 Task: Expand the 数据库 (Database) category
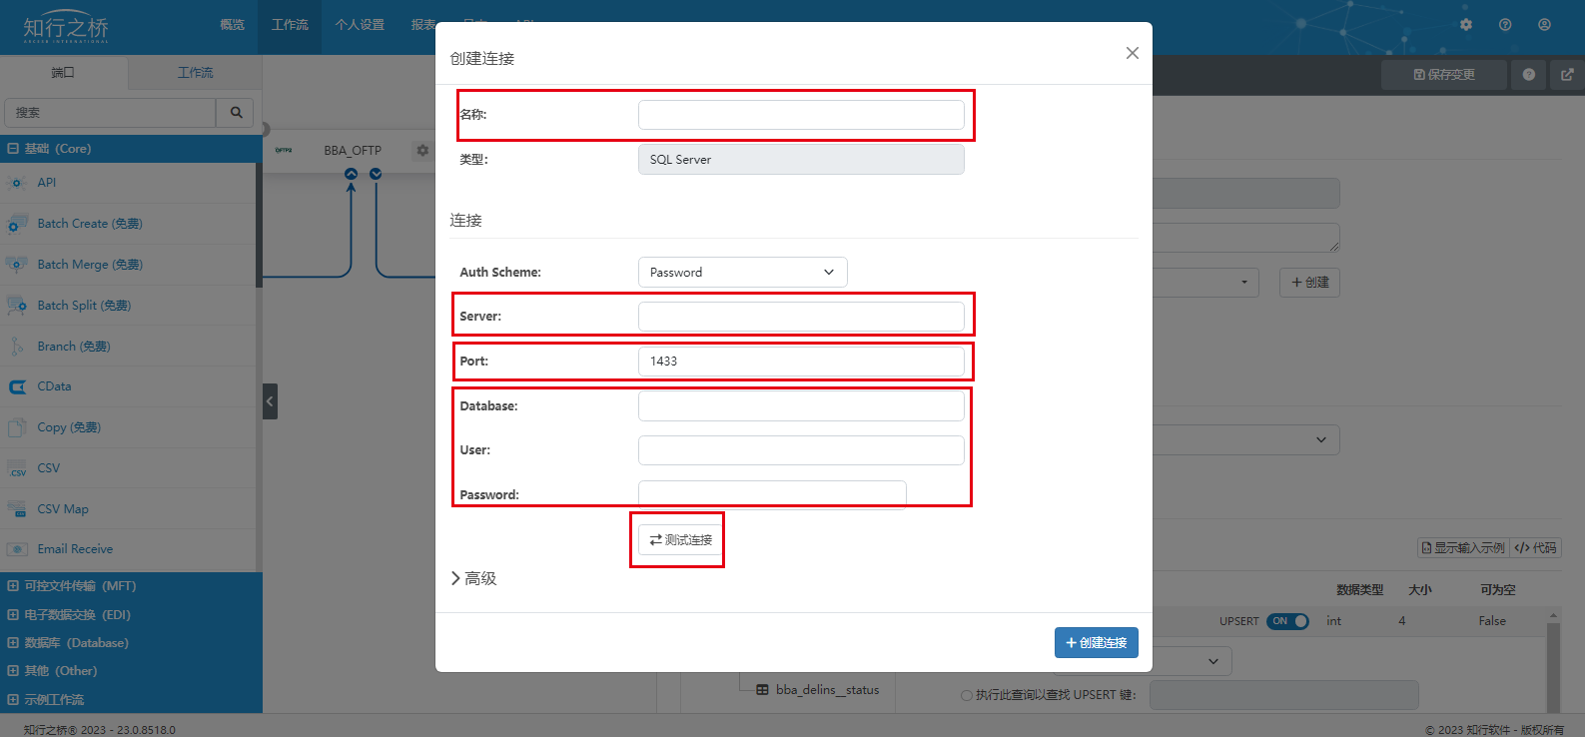click(76, 643)
